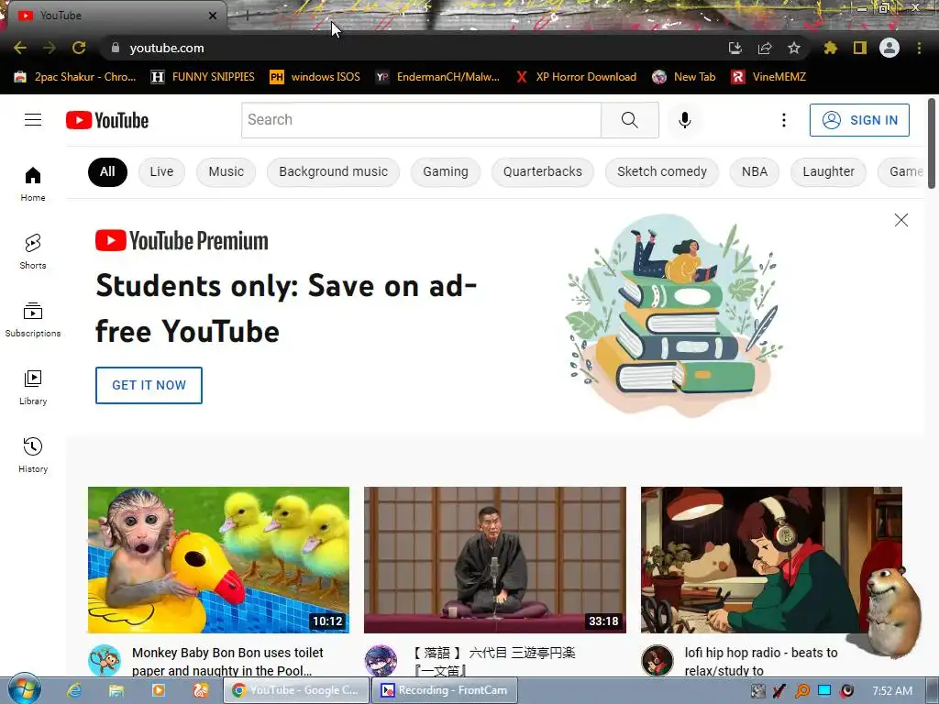Open the YouTube hamburger guide menu

coord(33,120)
